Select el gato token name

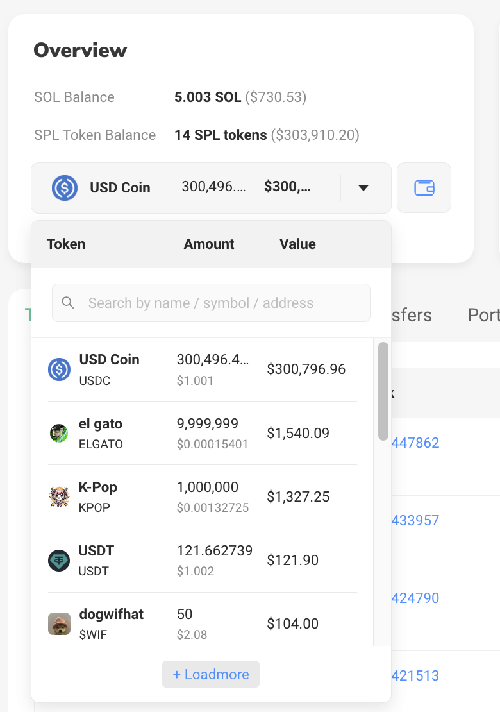pos(101,423)
